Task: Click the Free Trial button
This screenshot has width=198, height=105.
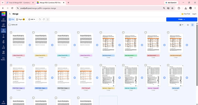Action: 186,14
